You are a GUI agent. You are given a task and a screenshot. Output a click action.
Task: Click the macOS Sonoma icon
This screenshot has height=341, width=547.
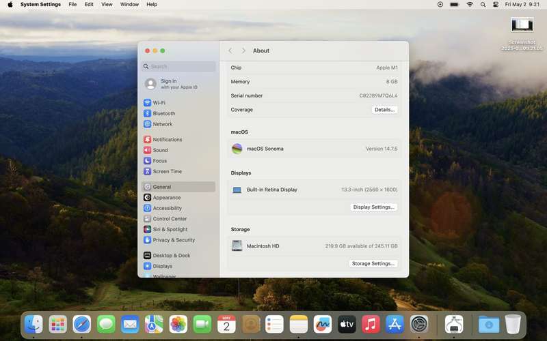237,149
